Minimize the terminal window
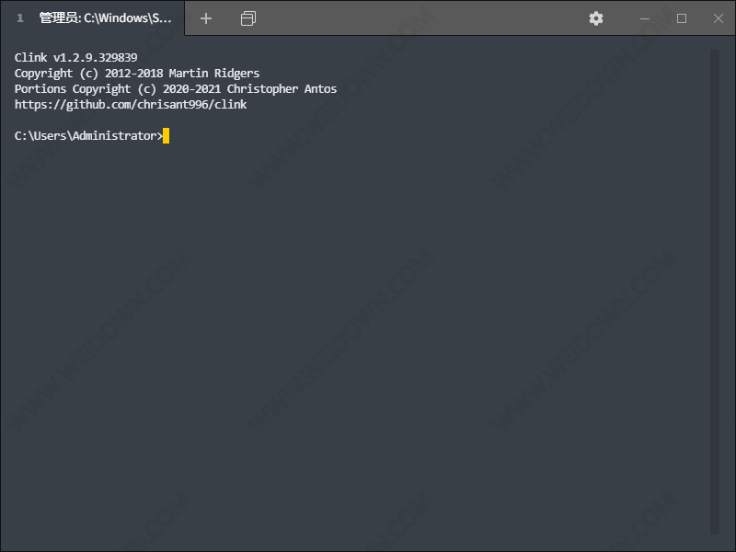Viewport: 736px width, 552px height. coord(645,18)
